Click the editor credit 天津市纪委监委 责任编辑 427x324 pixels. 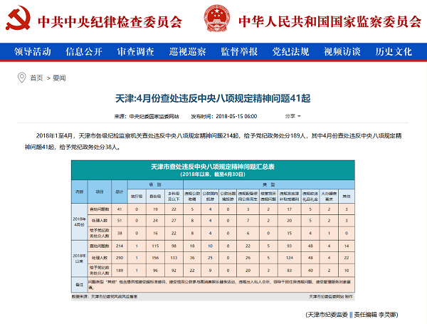point(352,315)
